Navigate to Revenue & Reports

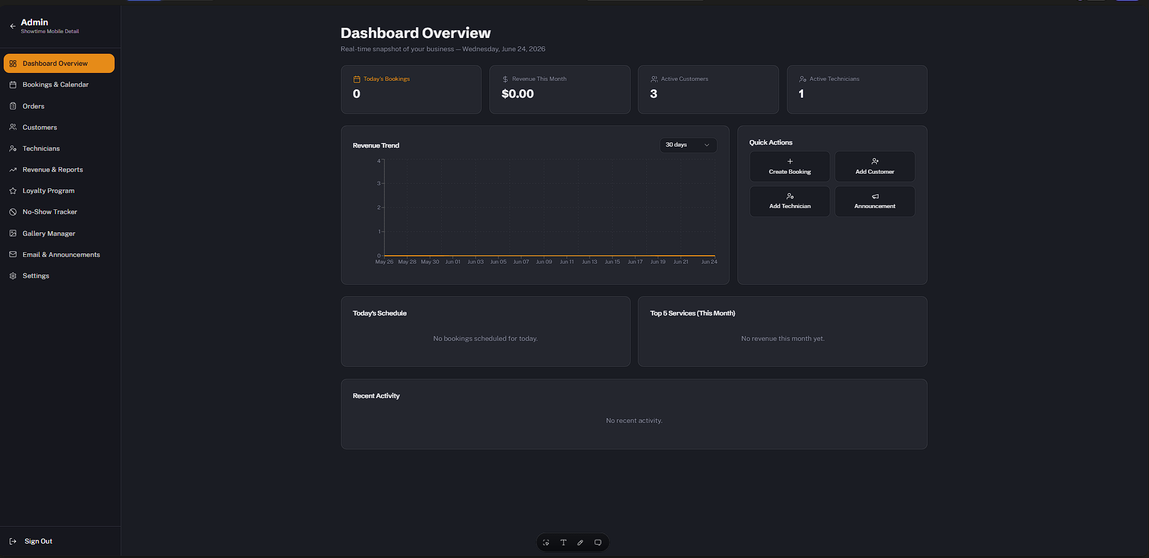point(59,170)
